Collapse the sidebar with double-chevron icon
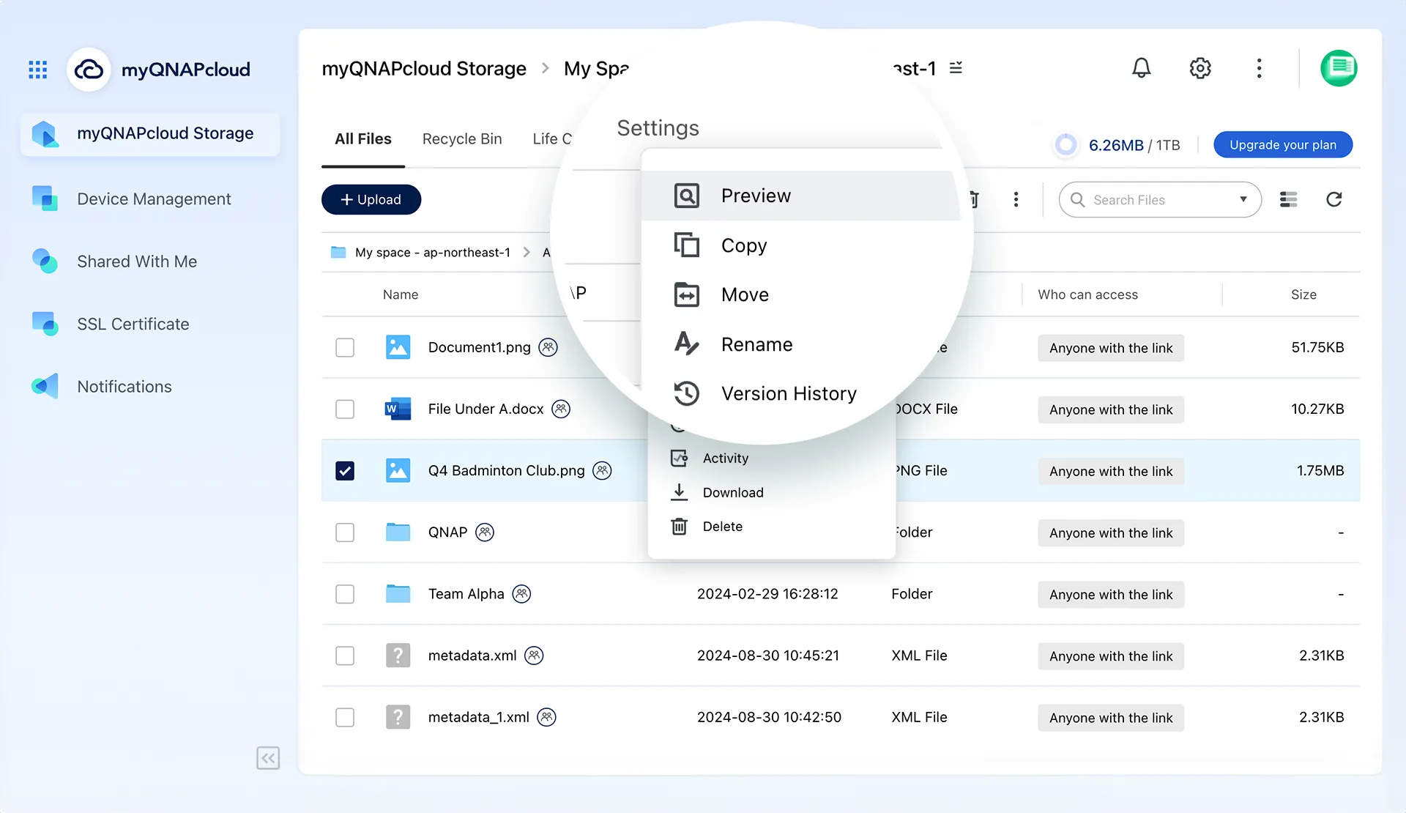 [268, 758]
